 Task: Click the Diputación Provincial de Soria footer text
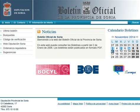click(14, 101)
